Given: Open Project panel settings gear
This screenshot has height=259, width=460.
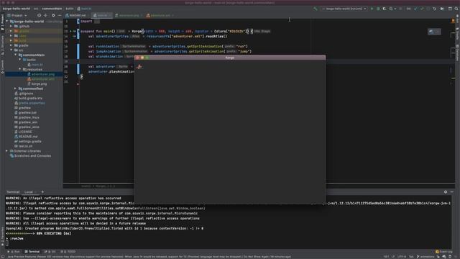Looking at the screenshot, I should [x=53, y=15].
